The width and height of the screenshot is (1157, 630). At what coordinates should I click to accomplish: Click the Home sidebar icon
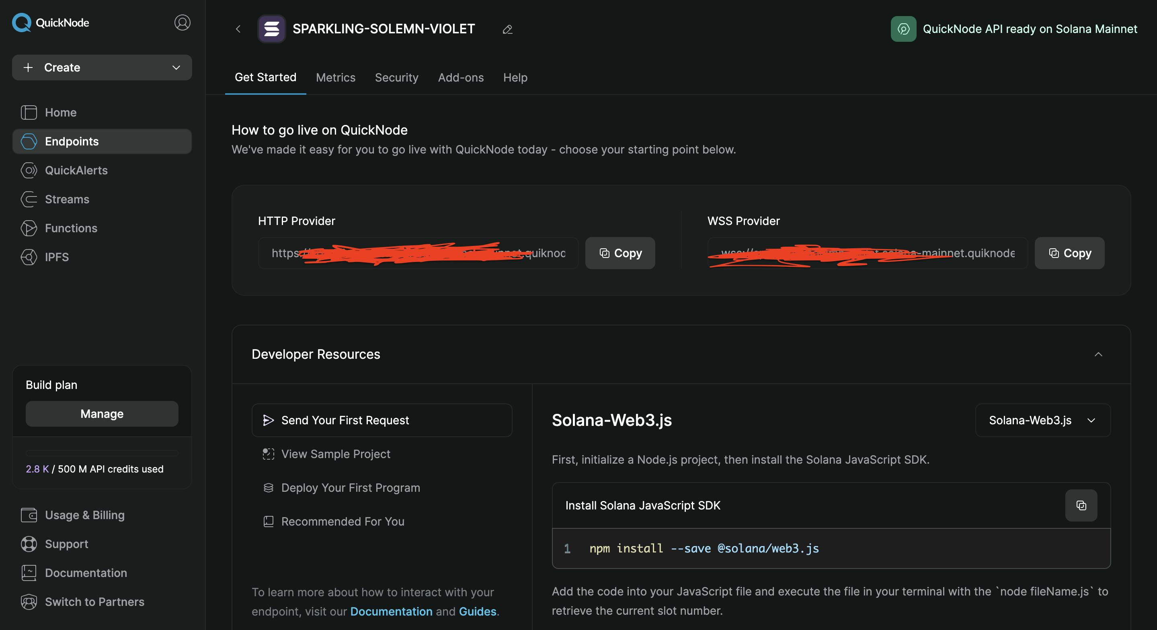point(29,112)
